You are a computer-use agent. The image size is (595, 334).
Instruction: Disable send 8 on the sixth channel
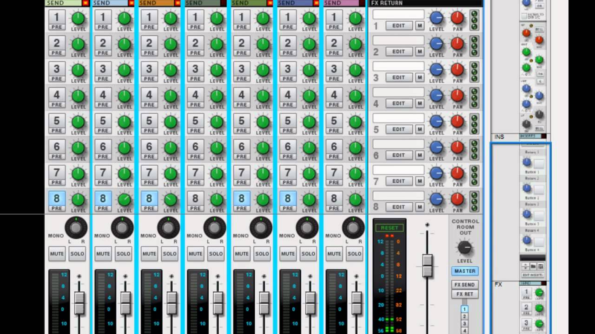(288, 199)
